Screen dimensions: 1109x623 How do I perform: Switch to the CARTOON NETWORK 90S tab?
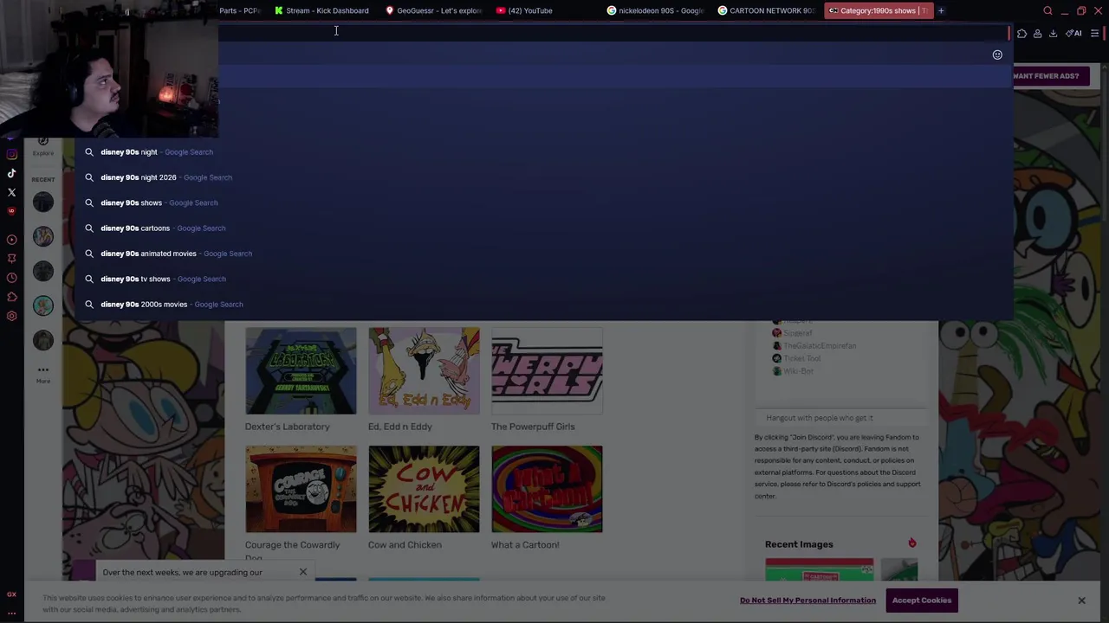(x=766, y=10)
